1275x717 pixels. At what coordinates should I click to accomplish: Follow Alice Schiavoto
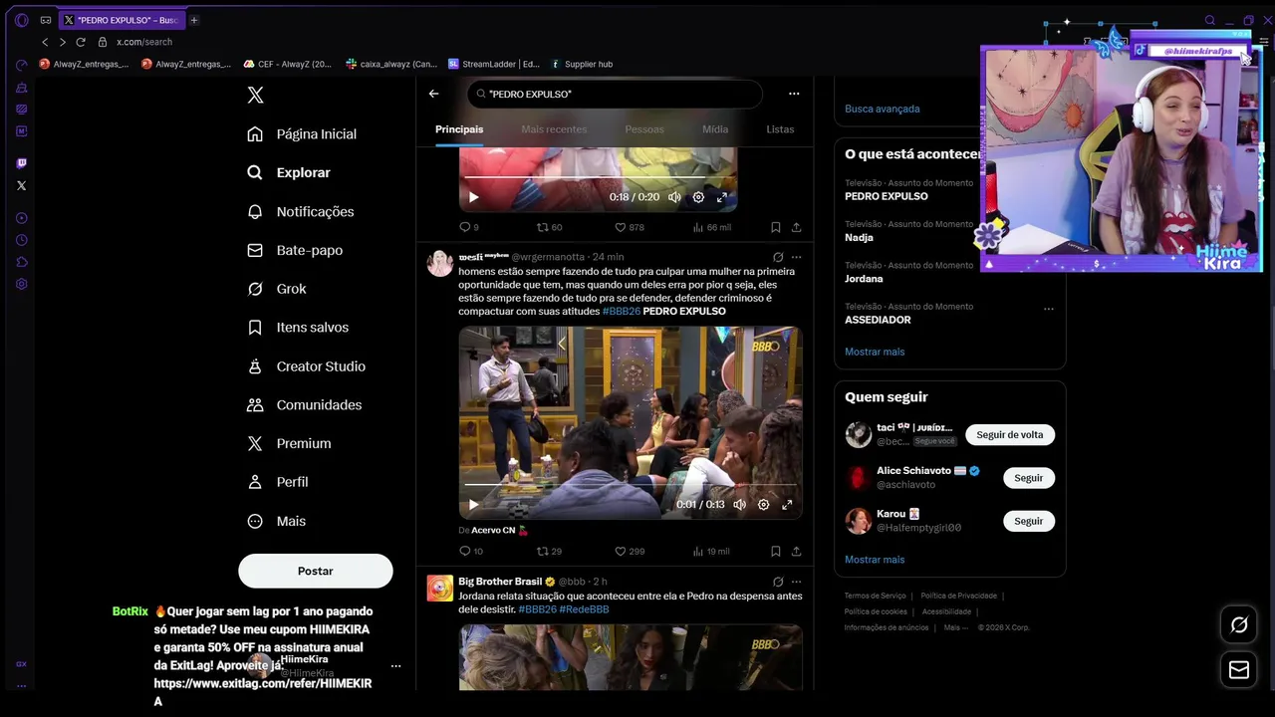tap(1028, 478)
